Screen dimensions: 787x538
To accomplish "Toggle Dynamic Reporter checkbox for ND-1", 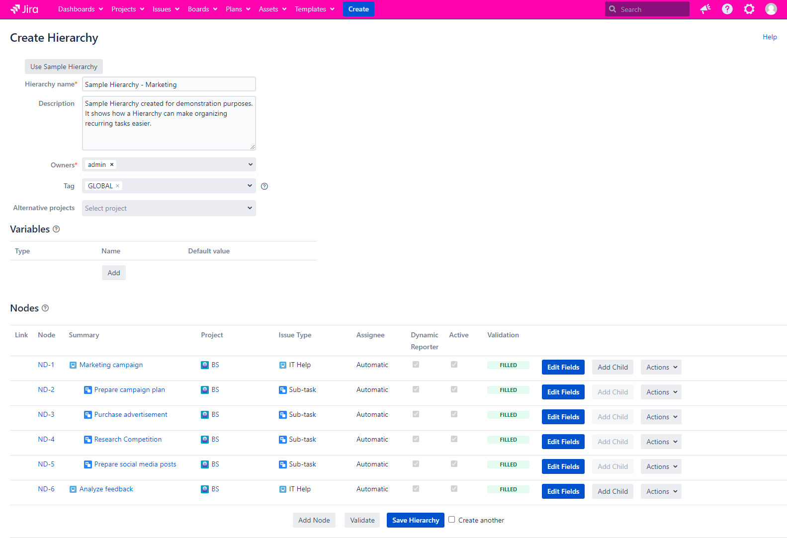I will point(416,365).
